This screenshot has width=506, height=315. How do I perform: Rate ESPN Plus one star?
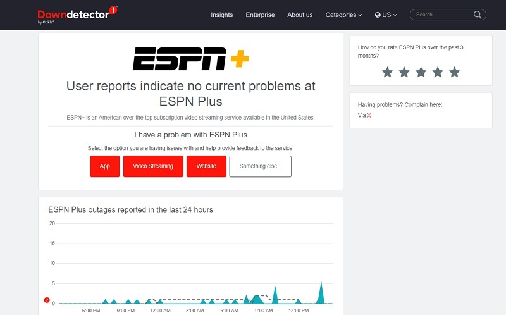click(x=387, y=72)
